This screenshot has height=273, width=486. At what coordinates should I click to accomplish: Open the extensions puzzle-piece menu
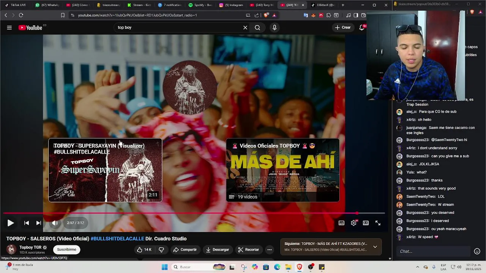329,15
